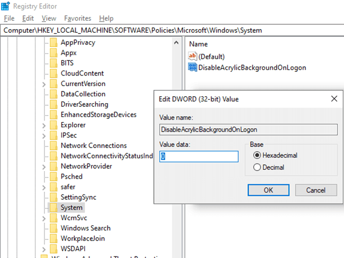Click the Appx folder icon
This screenshot has width=344, height=258.
pos(53,53)
